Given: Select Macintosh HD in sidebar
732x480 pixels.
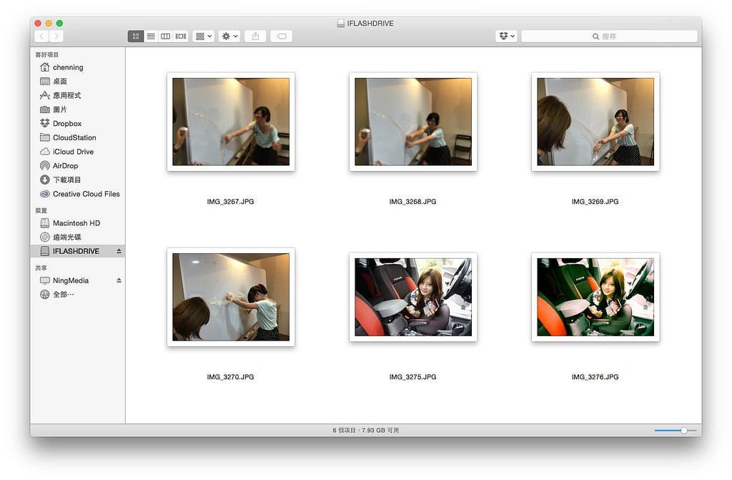Looking at the screenshot, I should (x=76, y=223).
